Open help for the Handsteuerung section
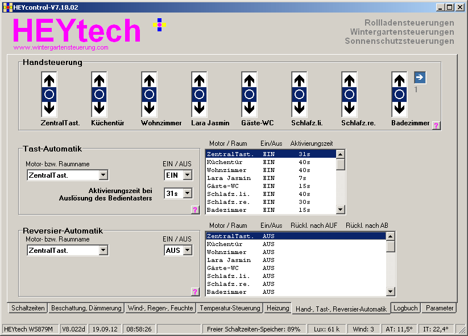468x336 pixels. click(436, 125)
